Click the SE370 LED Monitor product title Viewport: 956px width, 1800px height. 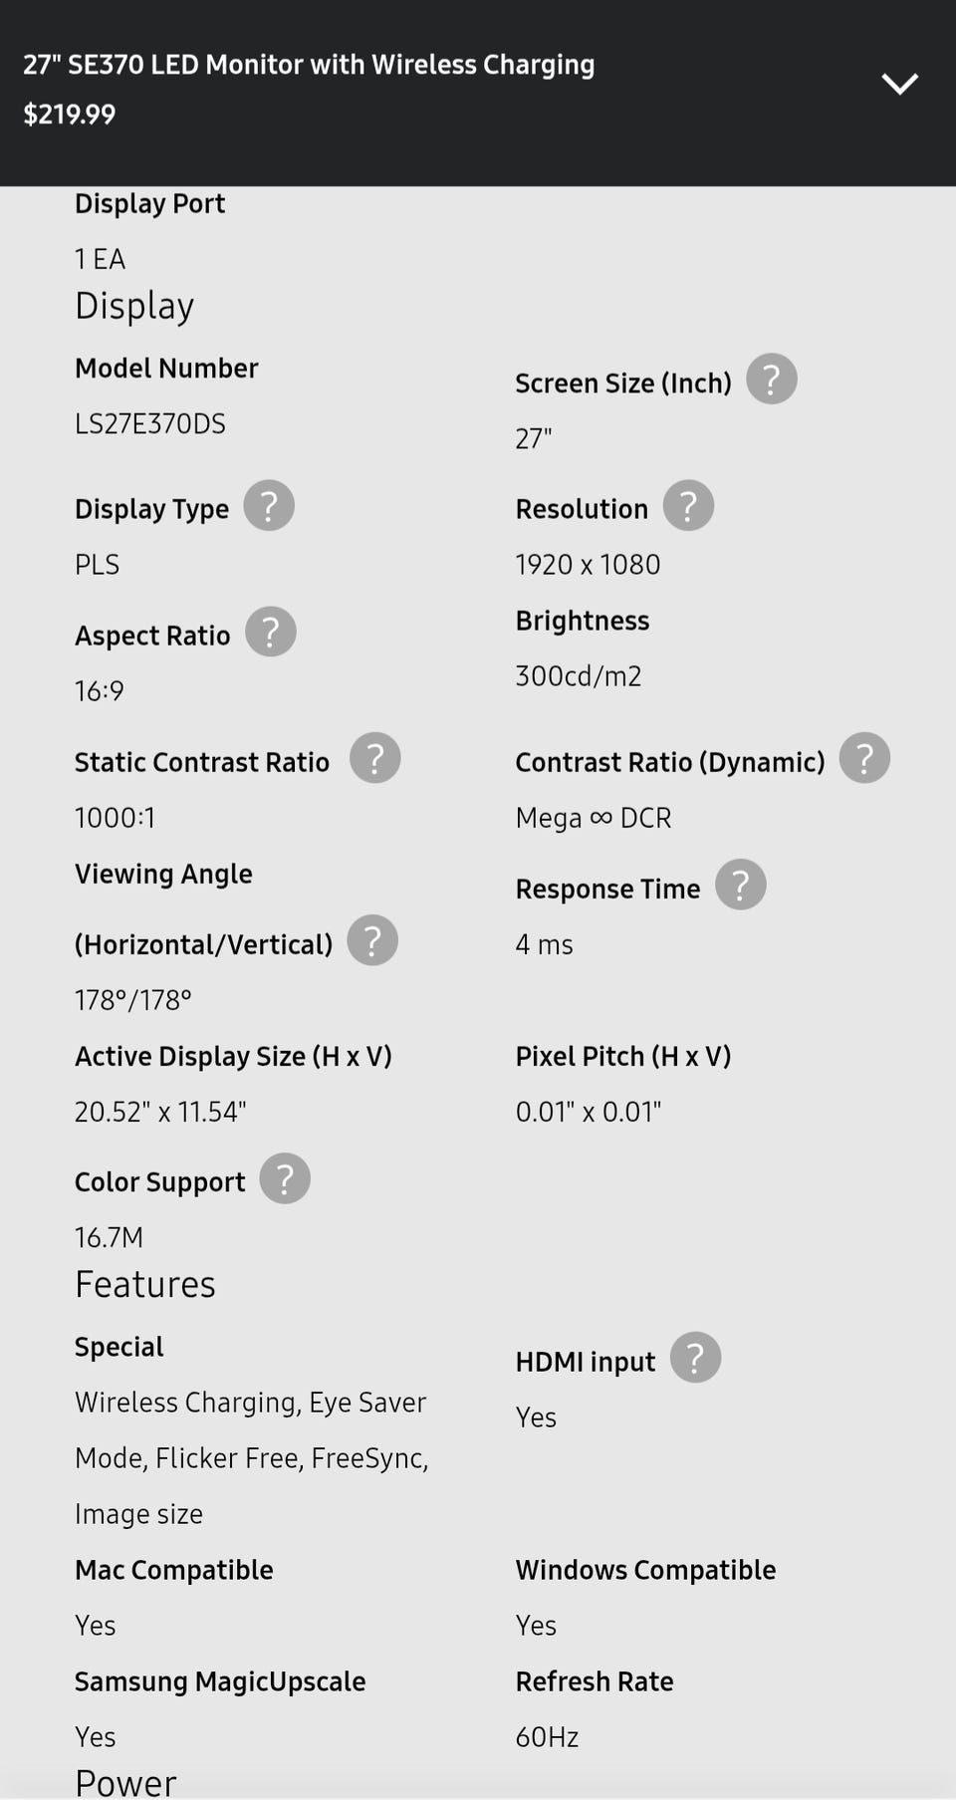[309, 65]
